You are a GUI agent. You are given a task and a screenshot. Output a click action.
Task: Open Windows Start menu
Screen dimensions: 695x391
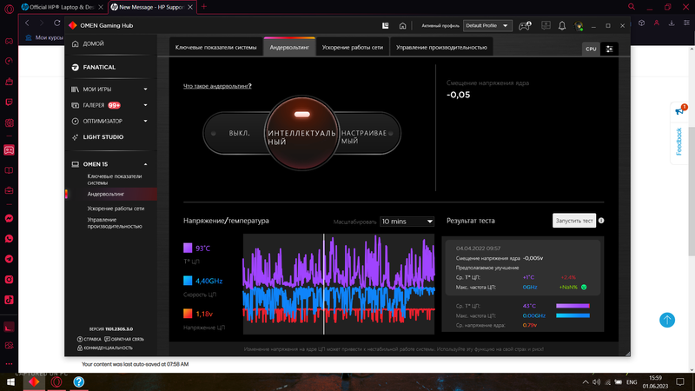(x=10, y=381)
